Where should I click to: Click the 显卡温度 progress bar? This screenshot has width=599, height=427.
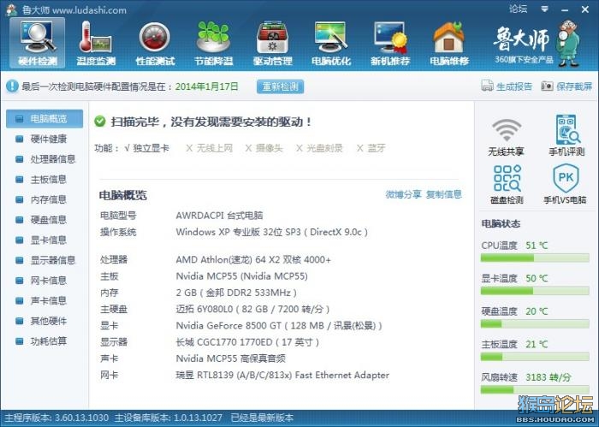[x=535, y=292]
